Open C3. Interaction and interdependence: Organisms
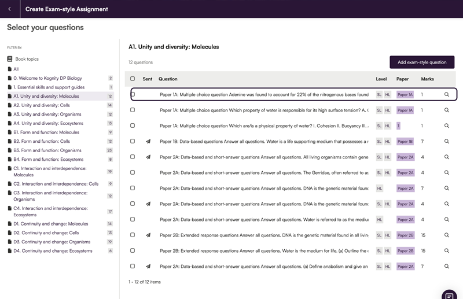 tap(50, 196)
